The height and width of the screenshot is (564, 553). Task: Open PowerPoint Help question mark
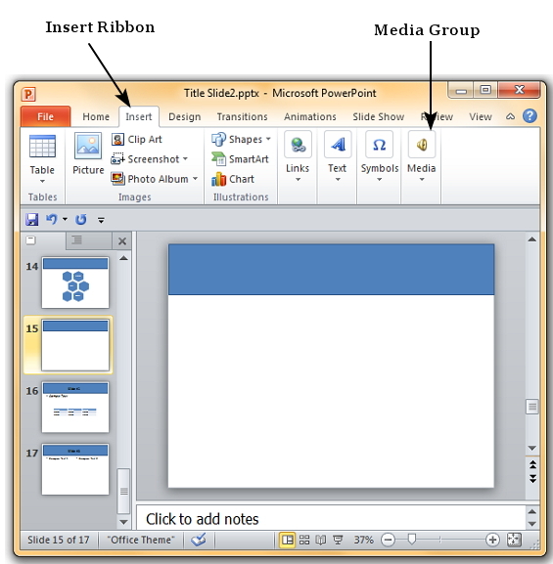coord(530,116)
